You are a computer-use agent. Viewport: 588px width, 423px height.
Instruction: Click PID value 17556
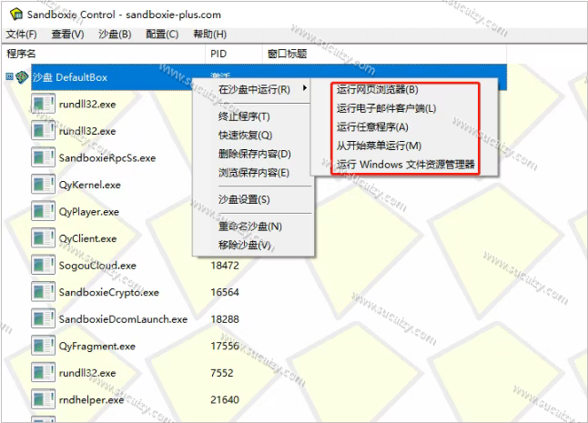225,346
